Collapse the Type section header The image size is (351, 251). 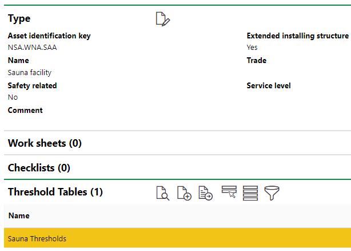point(19,19)
